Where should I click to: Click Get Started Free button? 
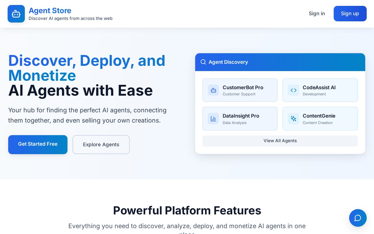[x=38, y=144]
